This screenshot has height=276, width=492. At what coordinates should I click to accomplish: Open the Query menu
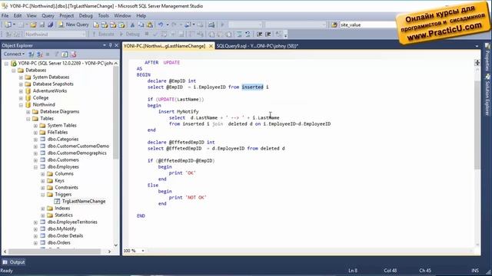tap(48, 15)
